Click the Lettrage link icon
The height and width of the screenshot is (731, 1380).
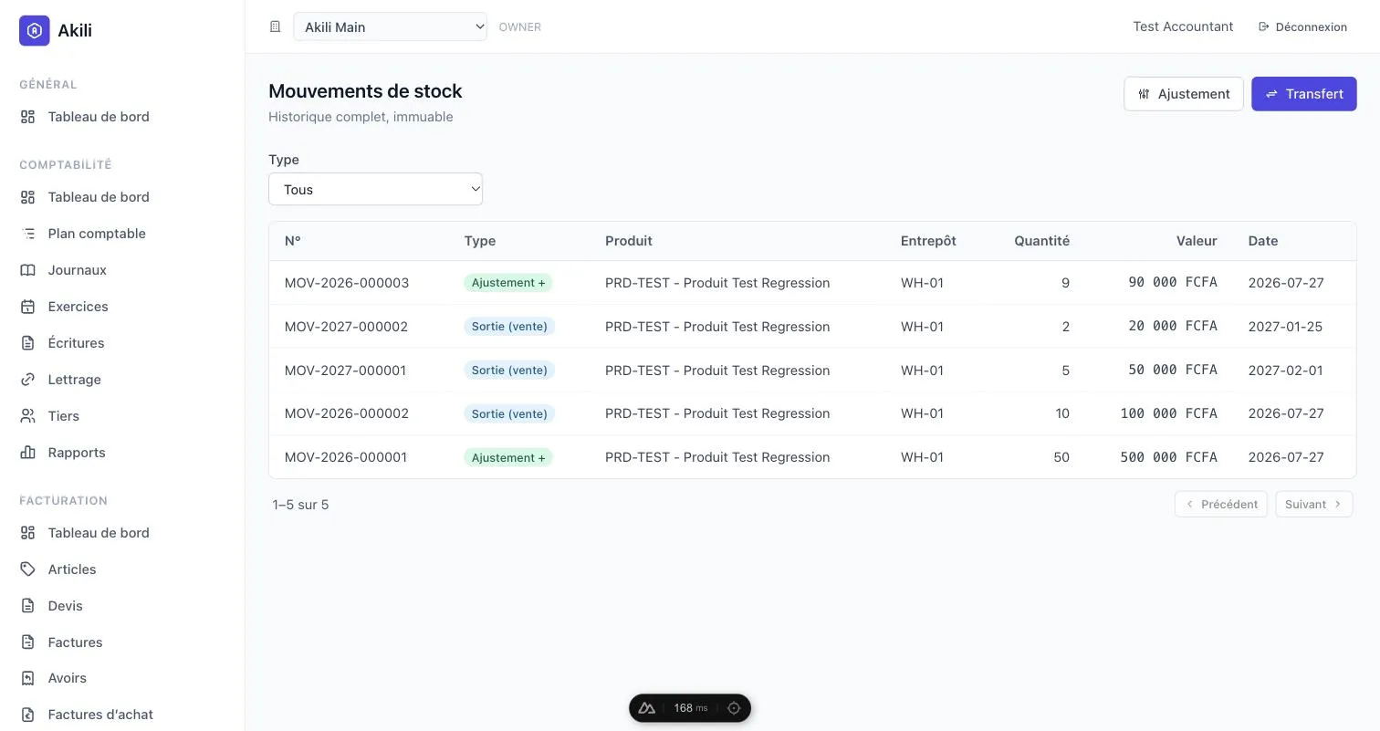28,380
